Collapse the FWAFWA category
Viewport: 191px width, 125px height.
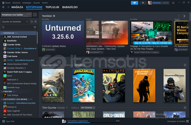(x=2, y=92)
